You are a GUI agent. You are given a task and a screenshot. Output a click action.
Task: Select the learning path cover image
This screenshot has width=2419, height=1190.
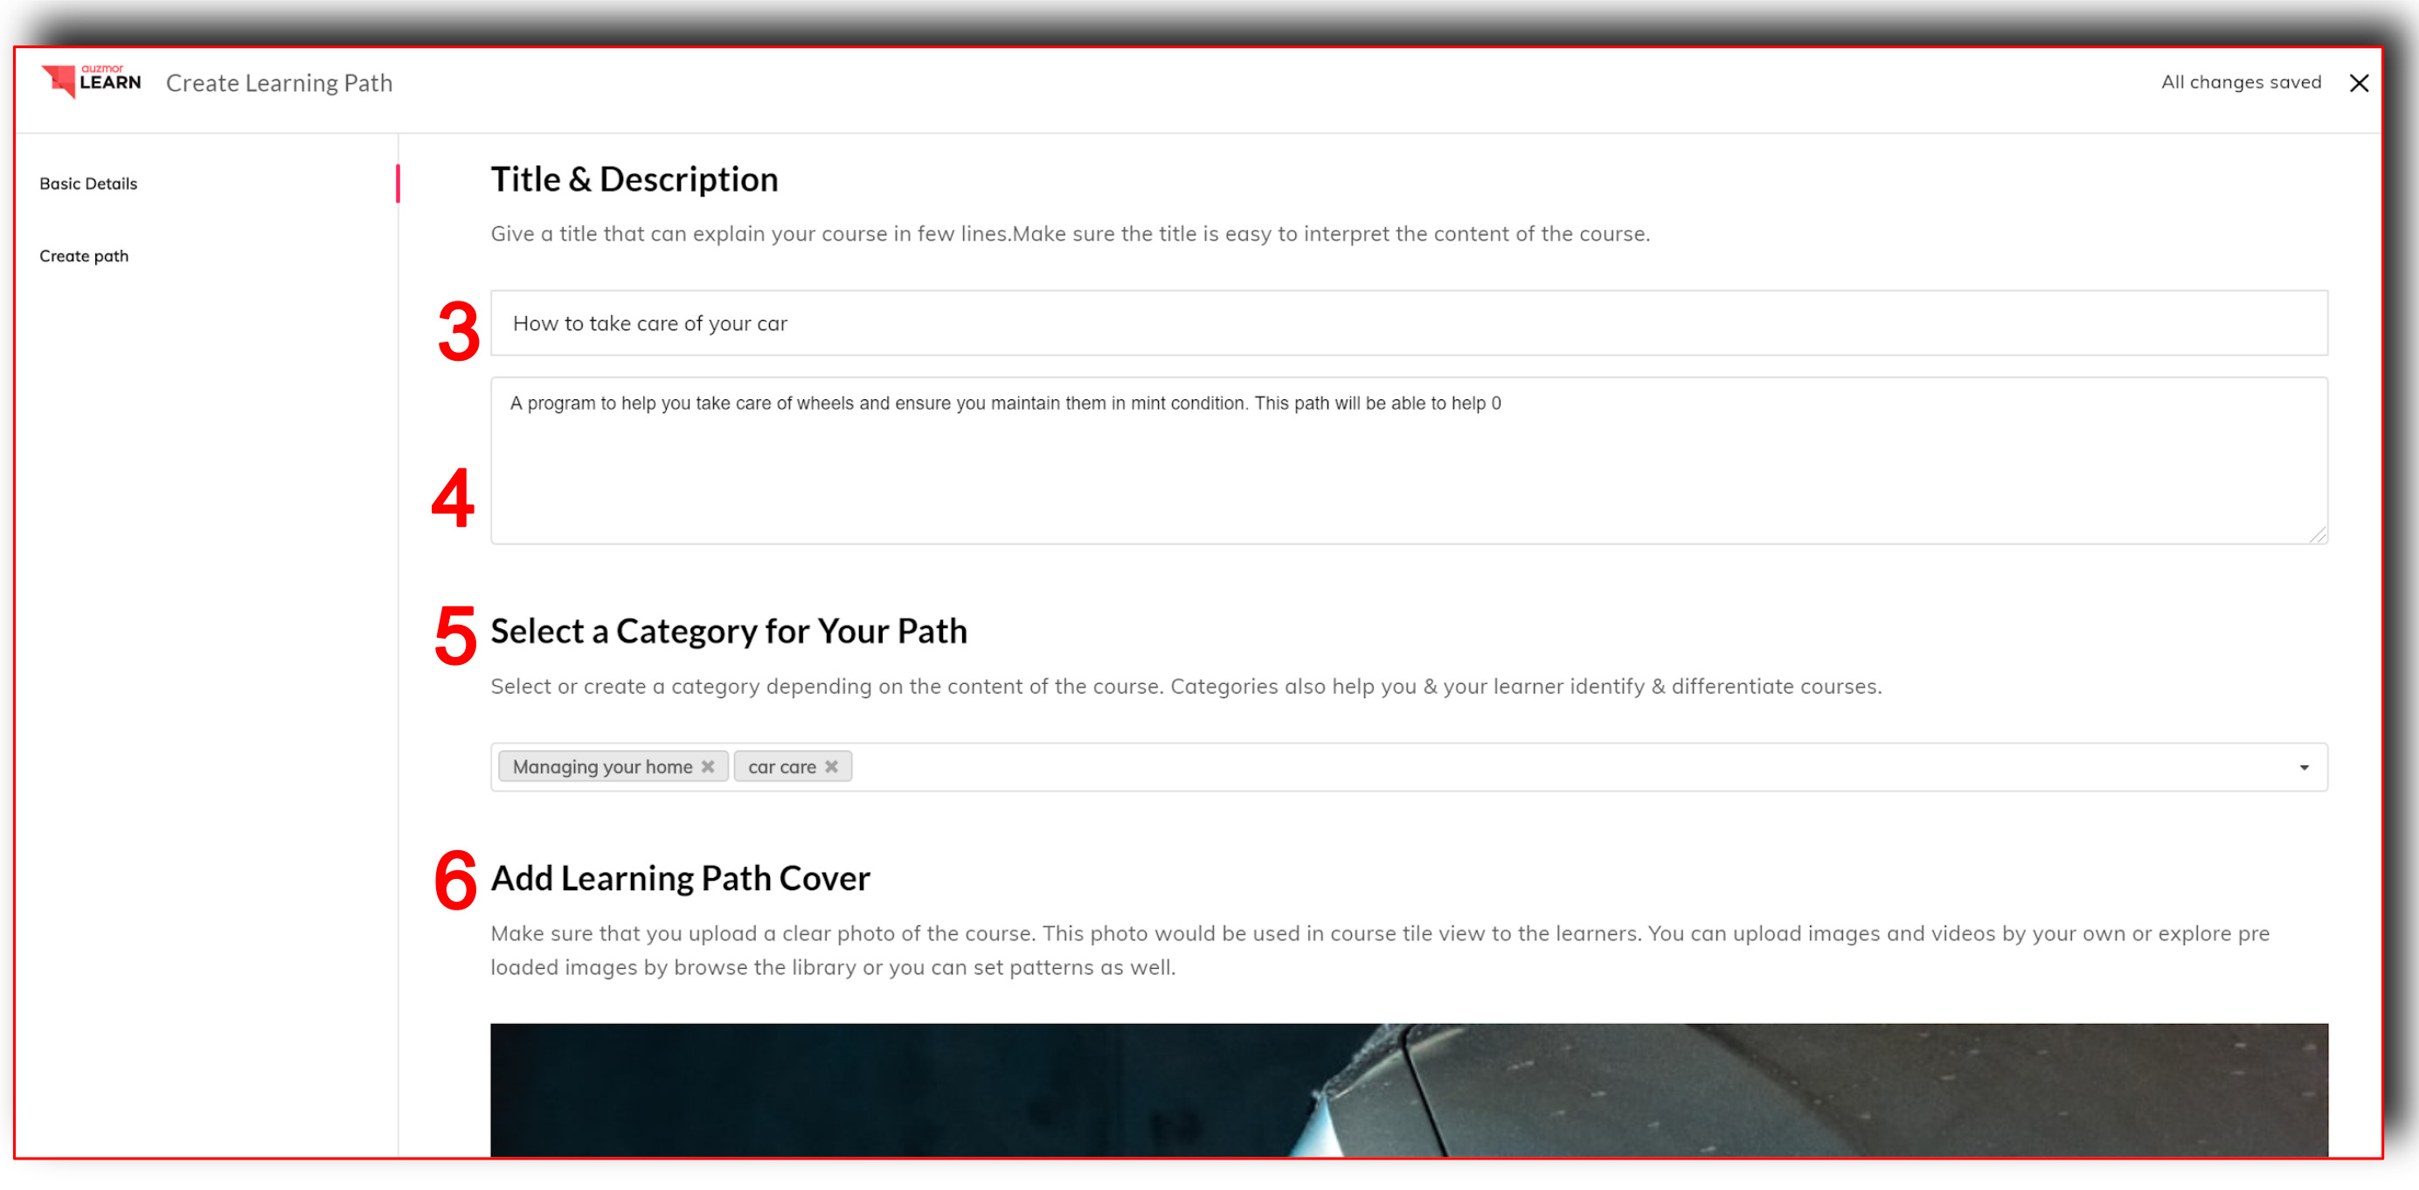pyautogui.click(x=1409, y=1089)
